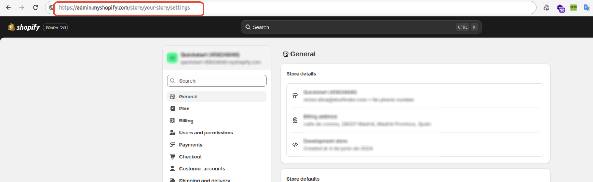Open Billing settings

click(217, 121)
